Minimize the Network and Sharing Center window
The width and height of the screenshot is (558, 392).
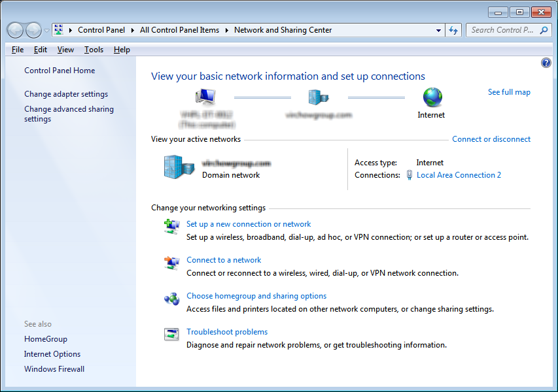(498, 12)
